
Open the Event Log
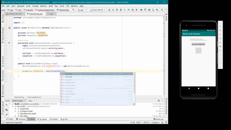pos(158,119)
